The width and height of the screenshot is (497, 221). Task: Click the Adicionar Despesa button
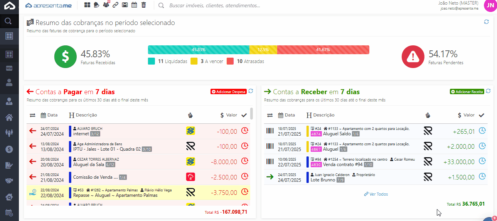coord(228,92)
